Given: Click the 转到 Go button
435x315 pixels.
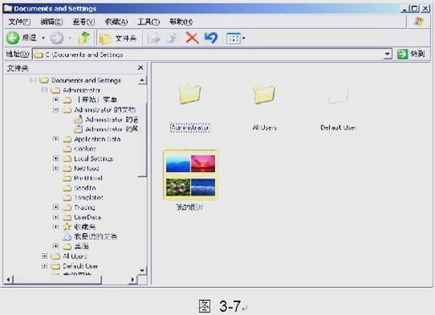Looking at the screenshot, I should (x=411, y=54).
